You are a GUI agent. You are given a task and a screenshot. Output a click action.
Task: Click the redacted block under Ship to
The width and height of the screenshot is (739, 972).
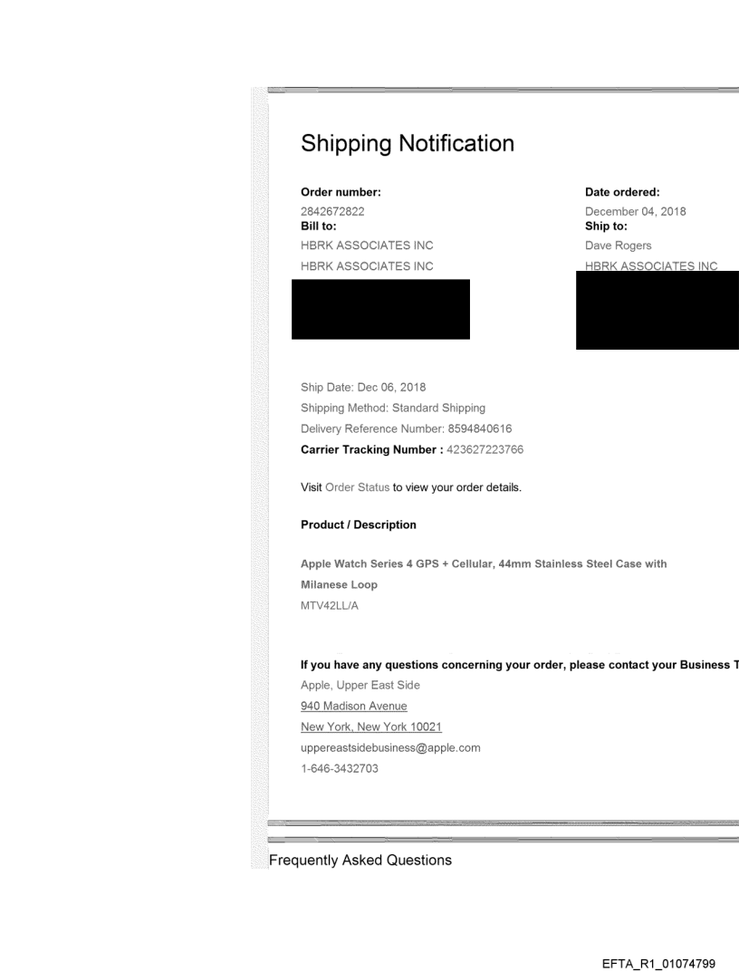(657, 310)
